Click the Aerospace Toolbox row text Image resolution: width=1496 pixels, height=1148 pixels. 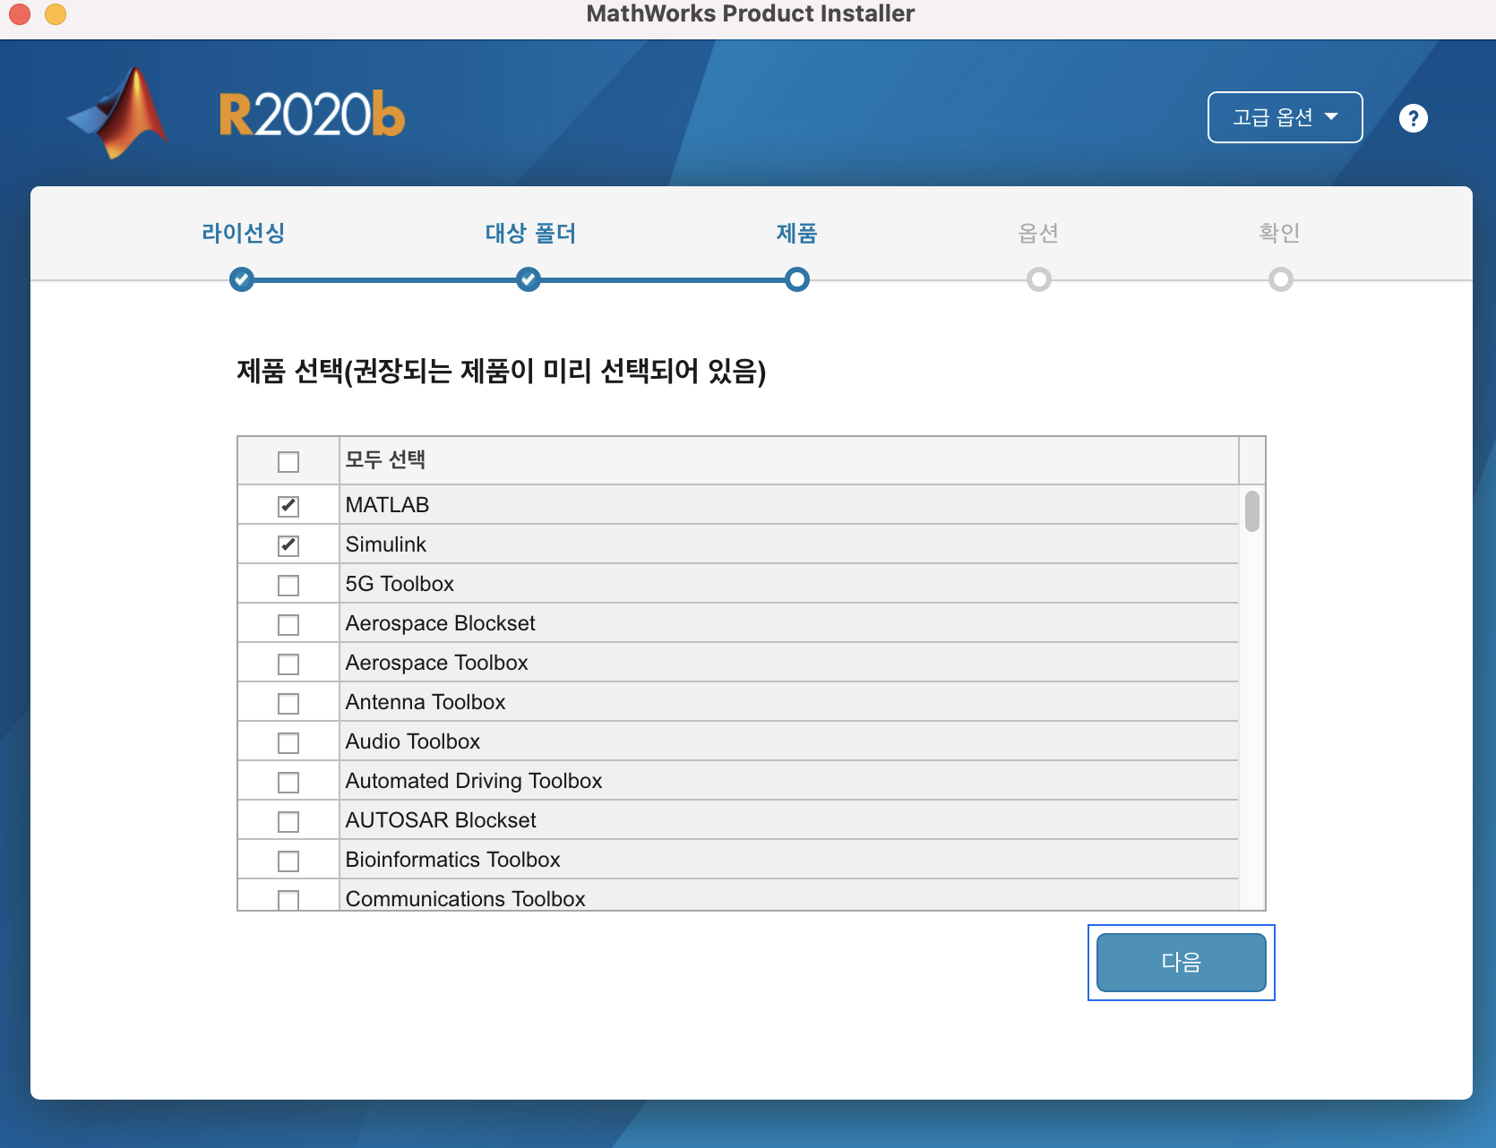(x=436, y=663)
